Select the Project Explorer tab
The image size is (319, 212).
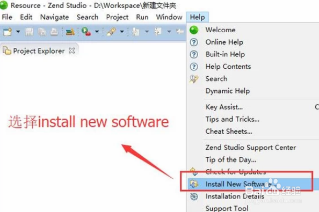(x=39, y=51)
